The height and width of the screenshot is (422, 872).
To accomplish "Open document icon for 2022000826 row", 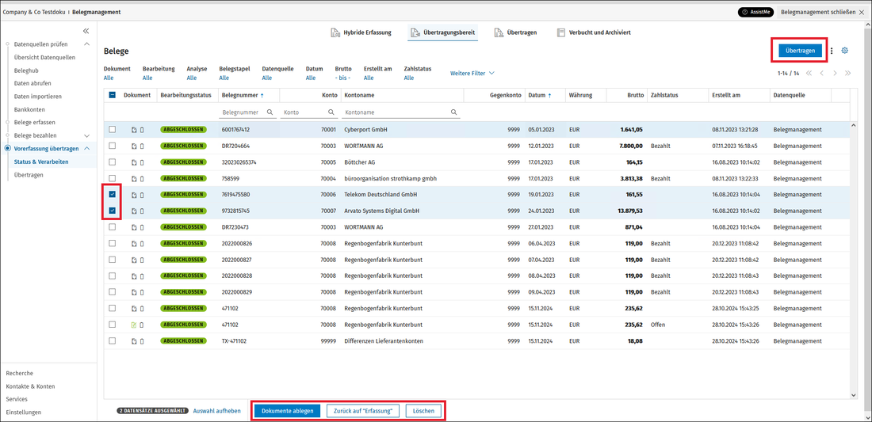I will 134,244.
